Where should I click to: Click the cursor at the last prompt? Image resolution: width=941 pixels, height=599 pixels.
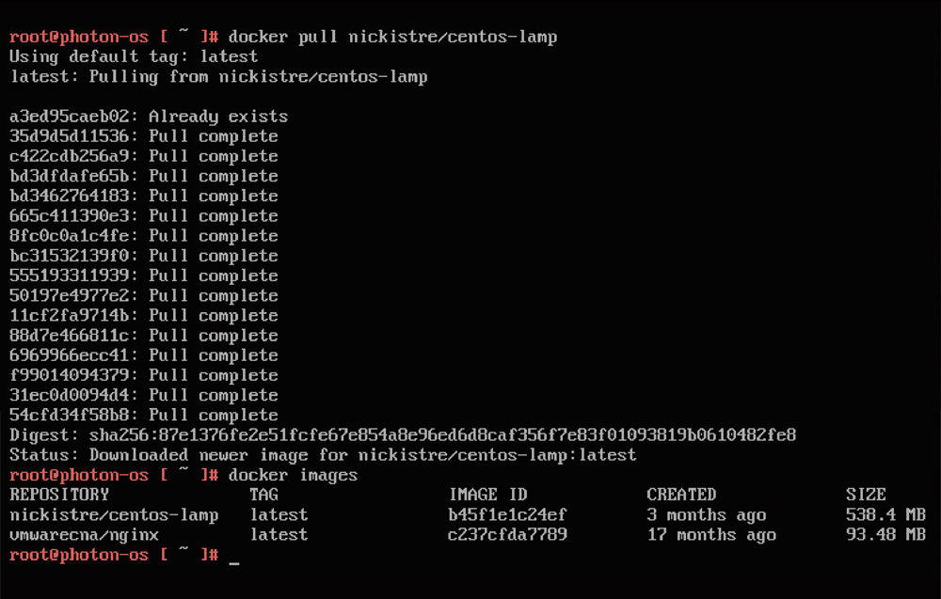pos(234,556)
